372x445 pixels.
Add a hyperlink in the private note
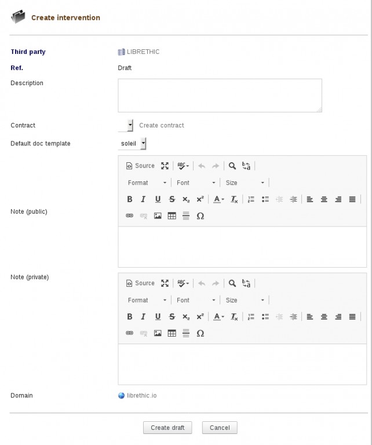(130, 334)
